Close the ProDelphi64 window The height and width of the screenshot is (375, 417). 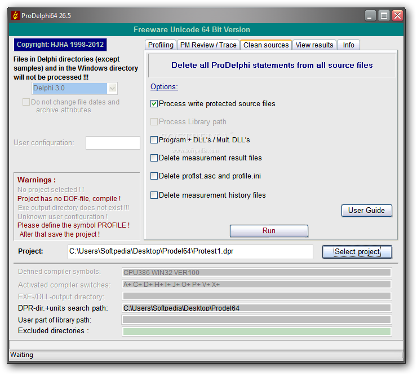pyautogui.click(x=398, y=16)
